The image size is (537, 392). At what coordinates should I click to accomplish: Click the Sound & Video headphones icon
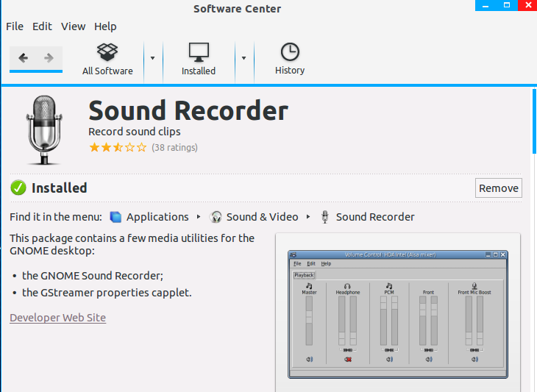click(216, 217)
